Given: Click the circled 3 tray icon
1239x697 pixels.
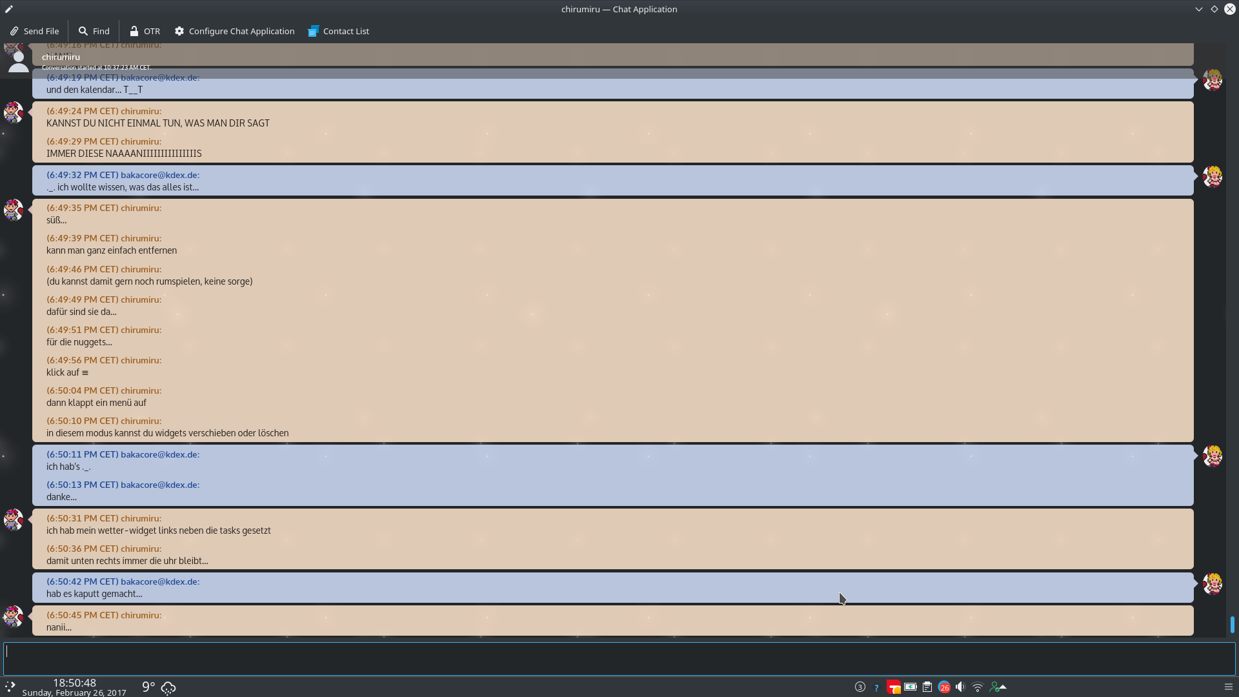Looking at the screenshot, I should [860, 687].
